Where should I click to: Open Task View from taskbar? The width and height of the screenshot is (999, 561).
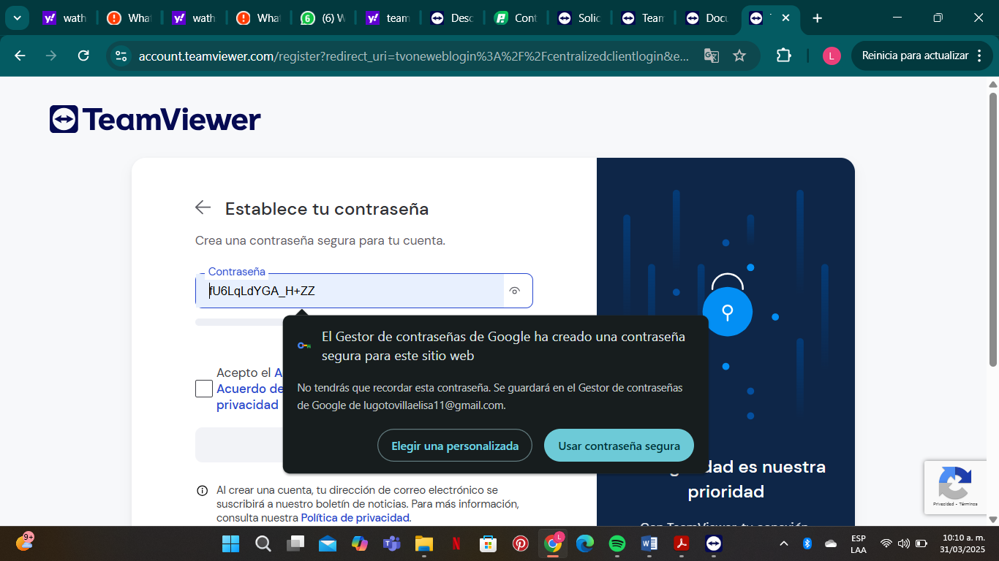(295, 543)
